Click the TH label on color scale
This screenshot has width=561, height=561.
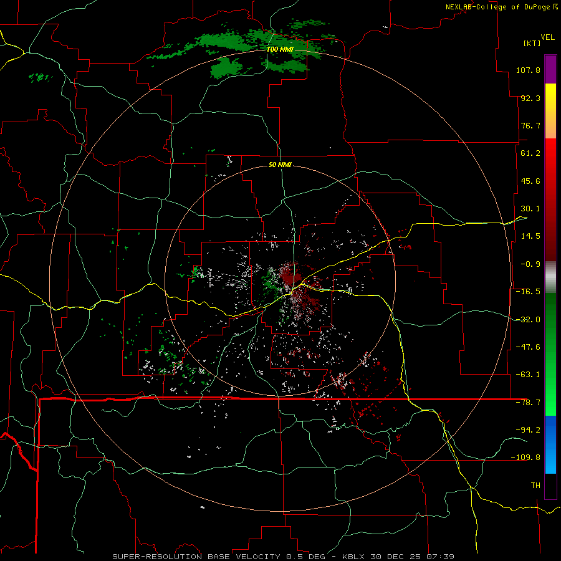(535, 486)
